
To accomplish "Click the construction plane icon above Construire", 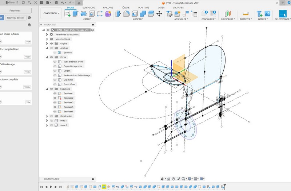I will 228,14.
